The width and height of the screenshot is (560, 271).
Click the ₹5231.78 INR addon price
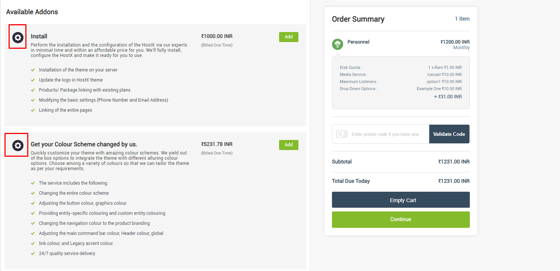(216, 144)
